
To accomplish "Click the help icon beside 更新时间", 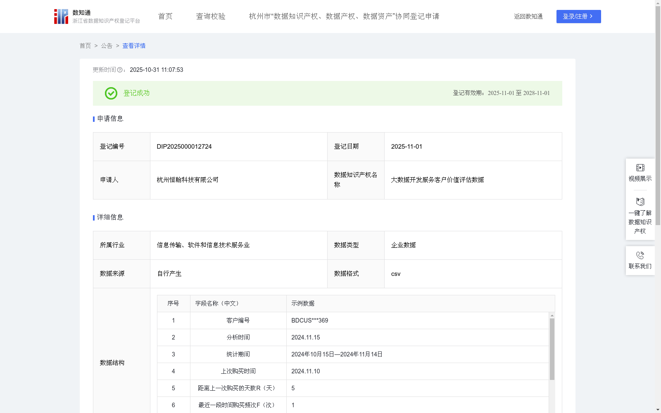I will pyautogui.click(x=120, y=70).
